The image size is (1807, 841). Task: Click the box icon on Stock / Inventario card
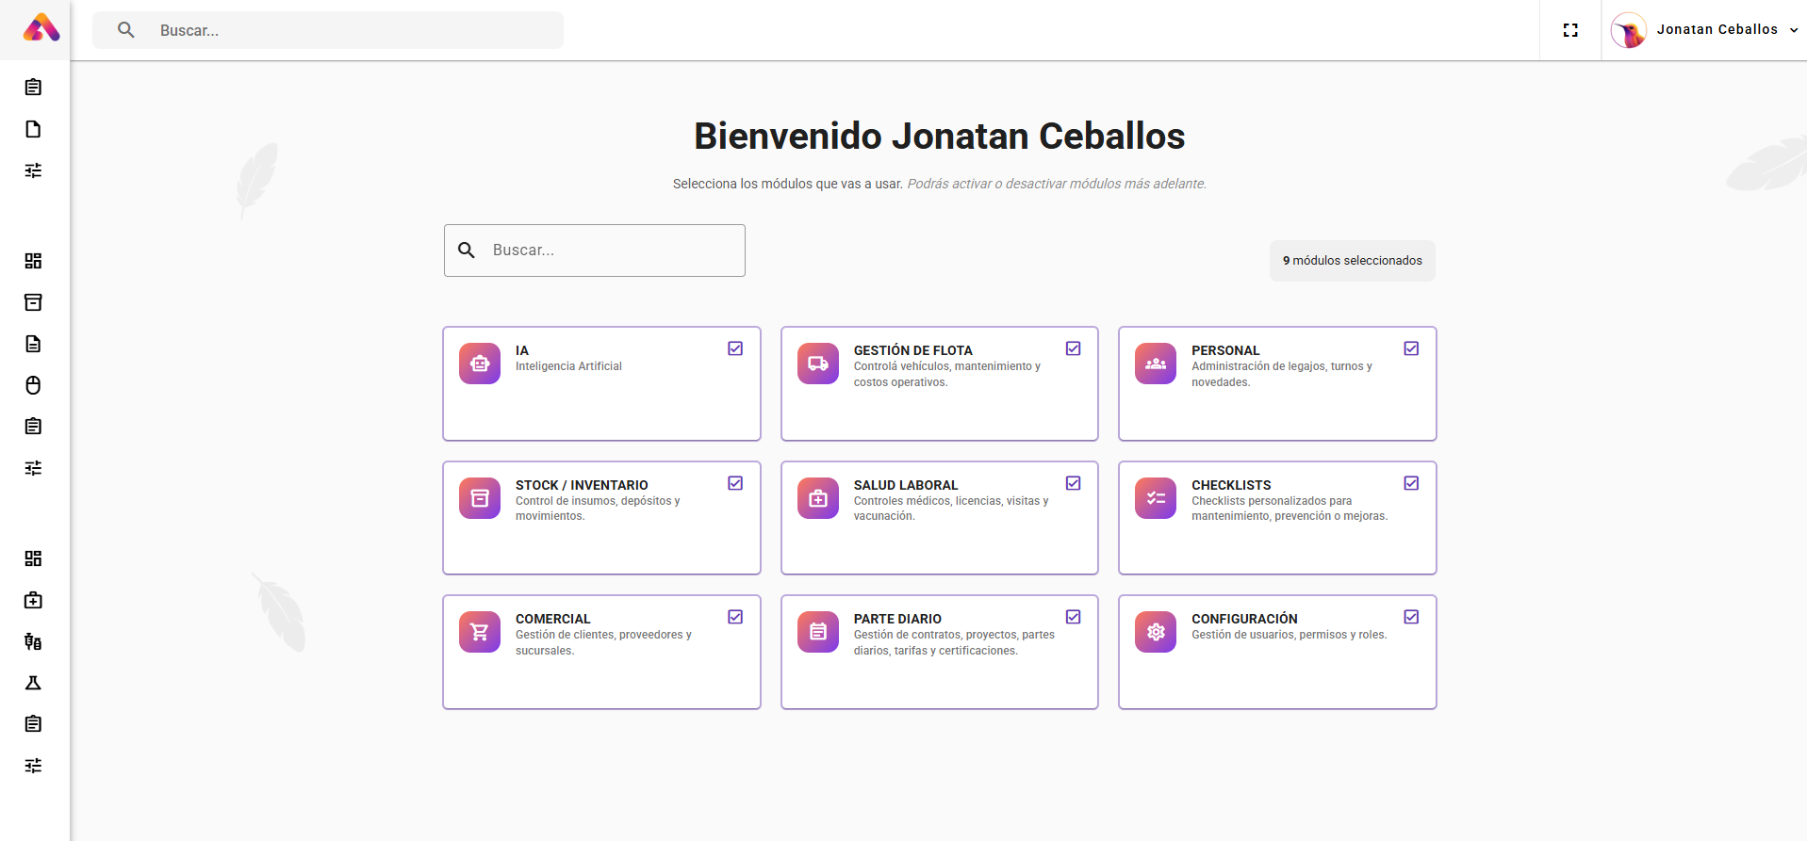480,498
